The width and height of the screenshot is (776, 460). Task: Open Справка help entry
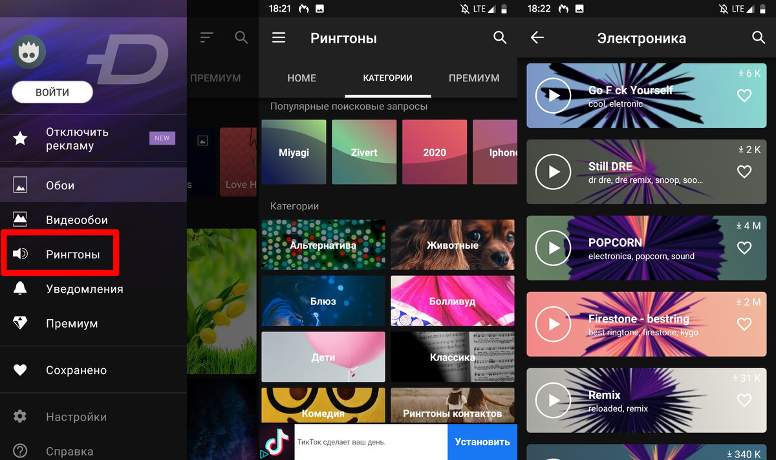(x=93, y=451)
